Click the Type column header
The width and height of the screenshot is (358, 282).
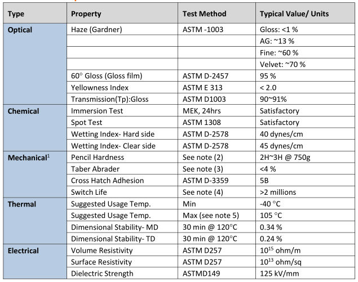click(x=35, y=13)
